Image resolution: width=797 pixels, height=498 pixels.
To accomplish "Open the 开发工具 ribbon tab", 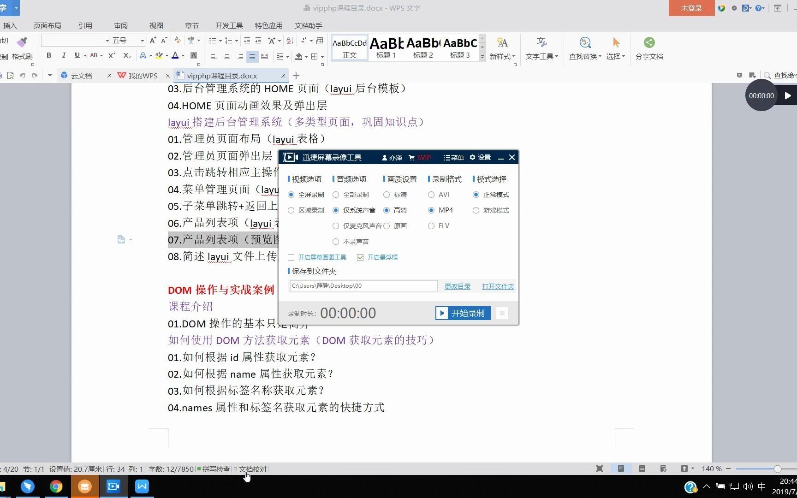I will 229,25.
